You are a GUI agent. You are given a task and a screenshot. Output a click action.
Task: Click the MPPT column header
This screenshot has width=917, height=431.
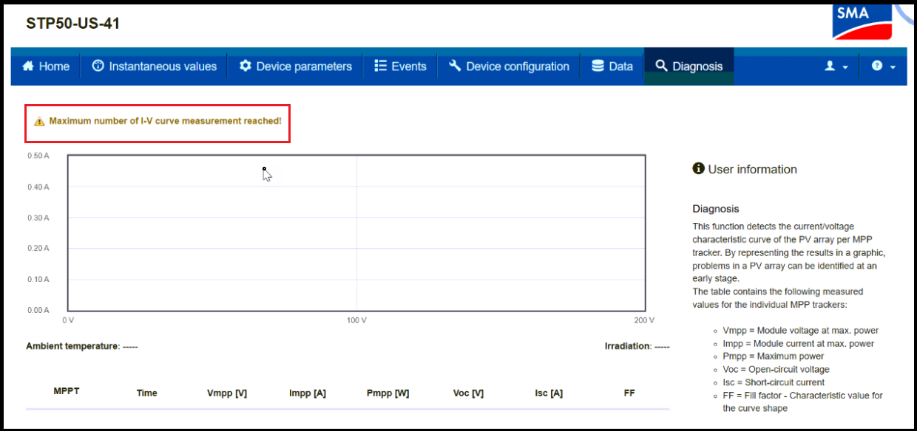click(67, 391)
